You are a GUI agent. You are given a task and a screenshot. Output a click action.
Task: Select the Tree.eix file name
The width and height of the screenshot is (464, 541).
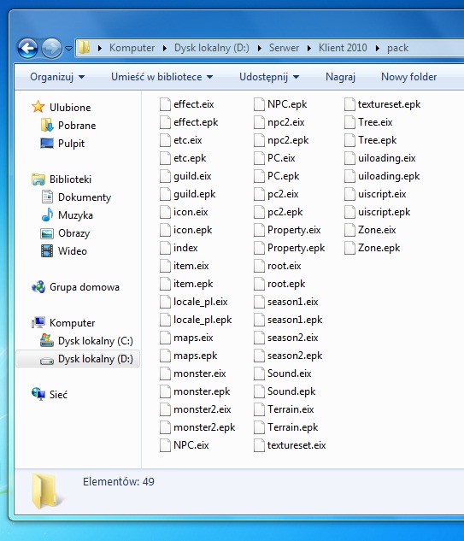tap(375, 122)
